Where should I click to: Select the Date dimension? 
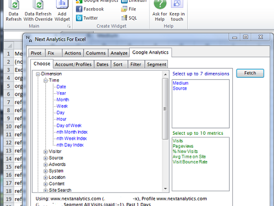[61, 87]
